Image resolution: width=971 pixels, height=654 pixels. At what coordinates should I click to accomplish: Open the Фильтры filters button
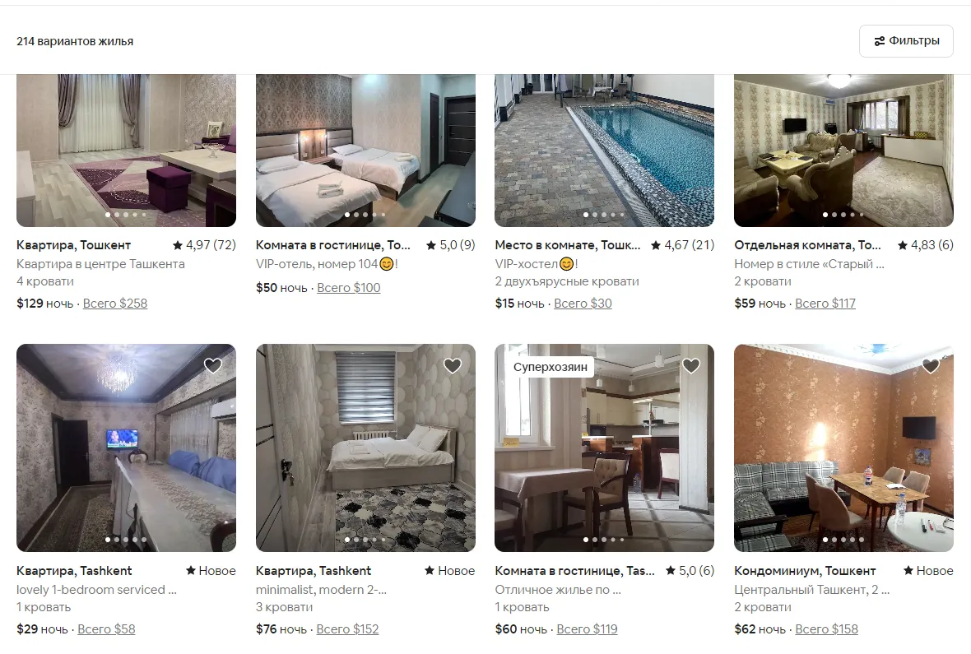coord(906,41)
